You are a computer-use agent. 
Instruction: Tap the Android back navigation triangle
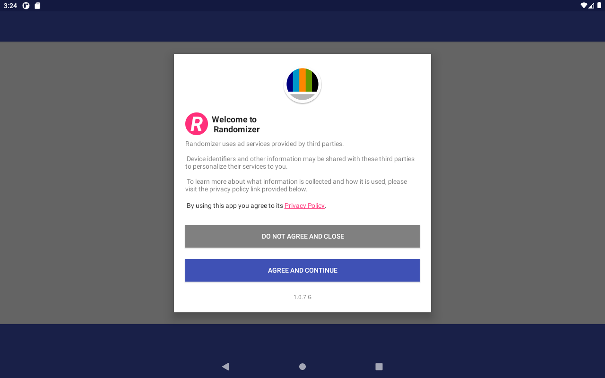(x=225, y=367)
